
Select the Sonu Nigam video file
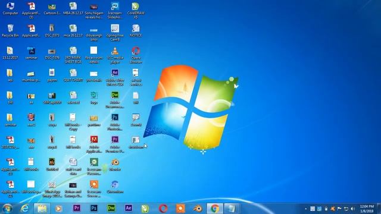pos(94,11)
